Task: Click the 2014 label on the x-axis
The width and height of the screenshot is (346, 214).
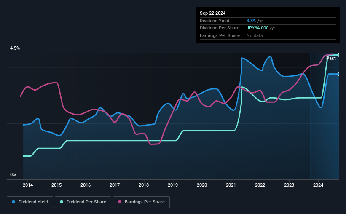Action: coord(28,185)
